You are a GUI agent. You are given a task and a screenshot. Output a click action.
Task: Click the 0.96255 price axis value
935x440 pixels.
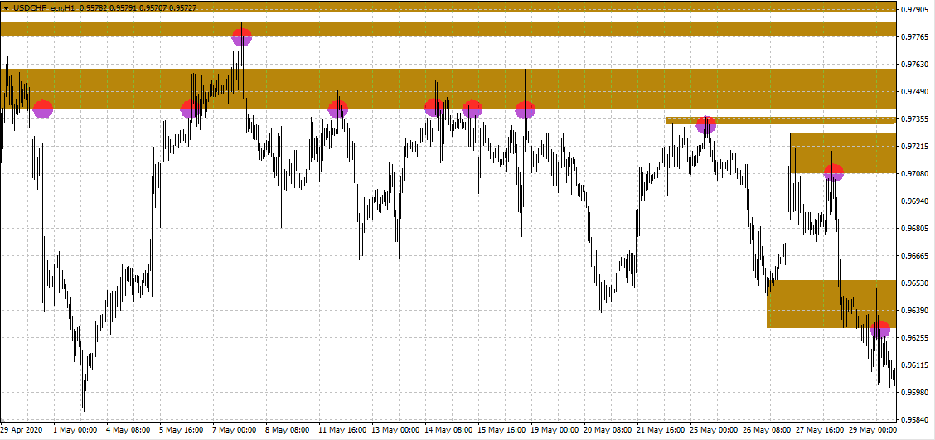(915, 338)
